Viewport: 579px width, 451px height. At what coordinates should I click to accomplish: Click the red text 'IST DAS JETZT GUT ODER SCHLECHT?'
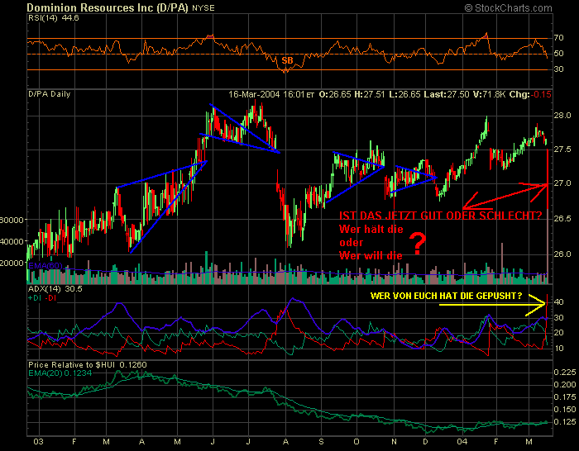click(441, 216)
